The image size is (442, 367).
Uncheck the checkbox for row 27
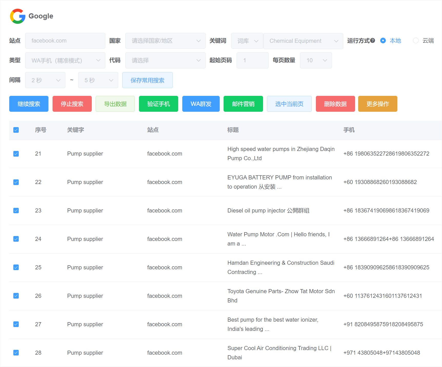pos(16,324)
